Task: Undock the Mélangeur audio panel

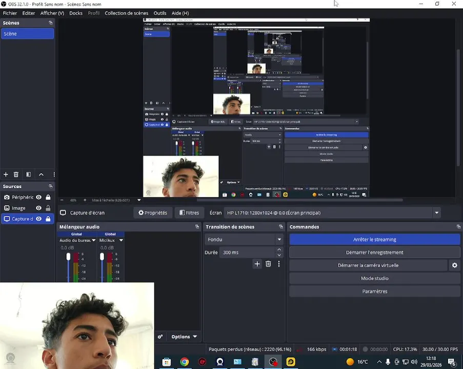Action: tap(197, 227)
